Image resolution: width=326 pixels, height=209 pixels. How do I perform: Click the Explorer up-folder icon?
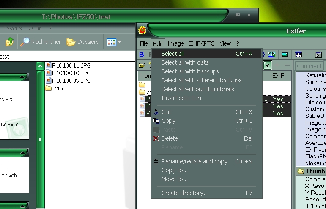(9, 42)
